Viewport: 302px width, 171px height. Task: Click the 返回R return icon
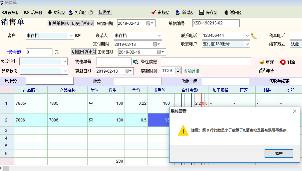pyautogui.click(x=226, y=12)
